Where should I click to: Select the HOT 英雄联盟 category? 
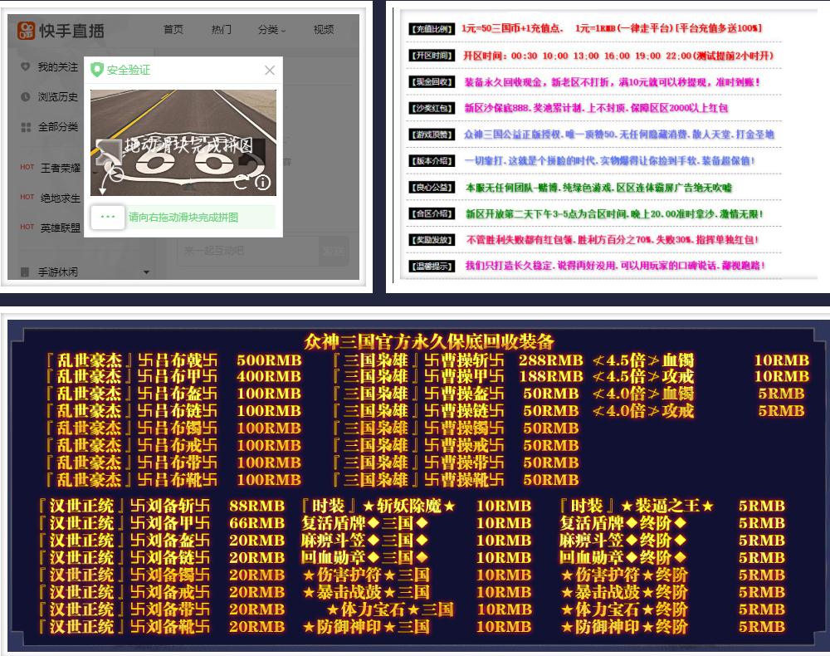point(51,228)
